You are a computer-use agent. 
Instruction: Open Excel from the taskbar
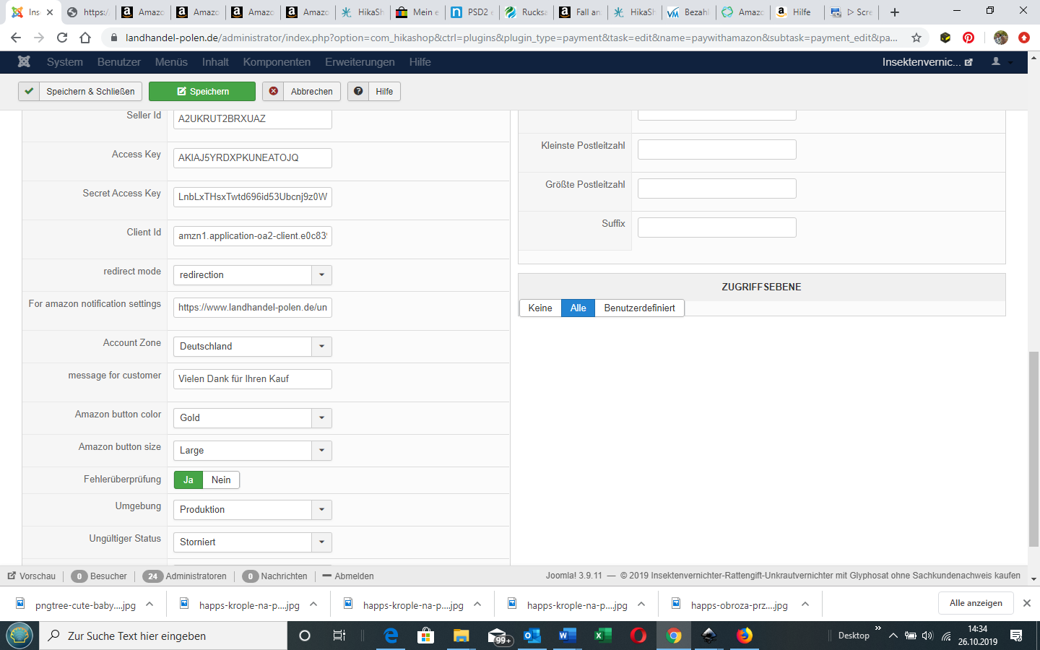(602, 636)
